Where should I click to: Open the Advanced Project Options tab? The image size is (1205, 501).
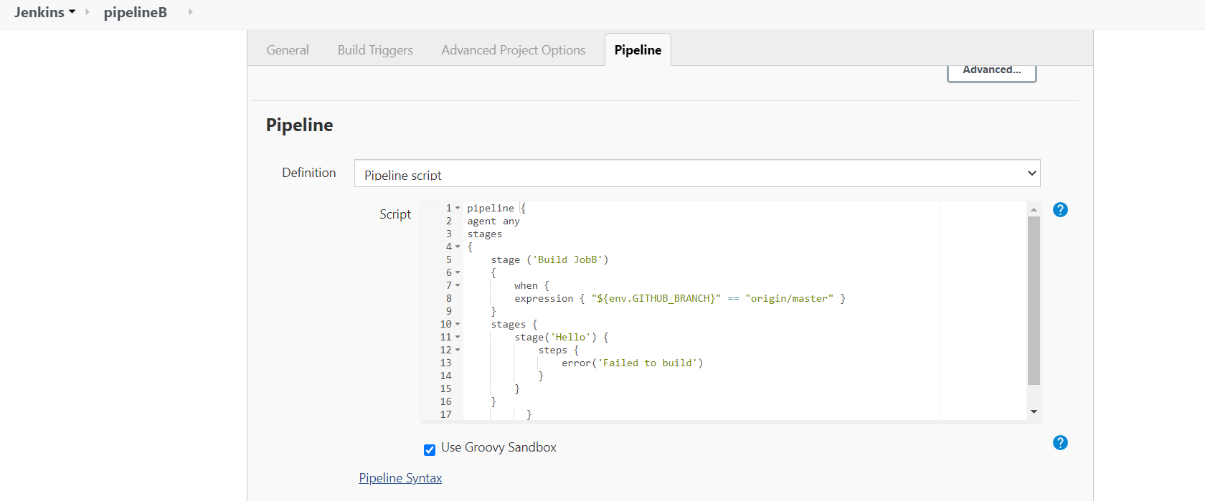click(514, 50)
